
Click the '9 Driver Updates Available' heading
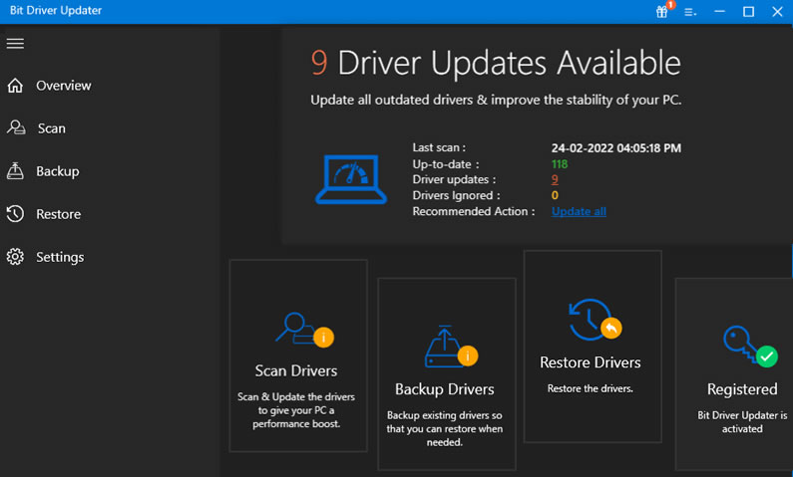click(496, 63)
